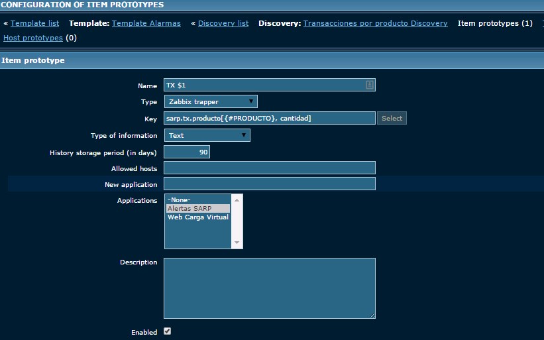
Task: Click the Allowed hosts input field
Action: click(270, 168)
